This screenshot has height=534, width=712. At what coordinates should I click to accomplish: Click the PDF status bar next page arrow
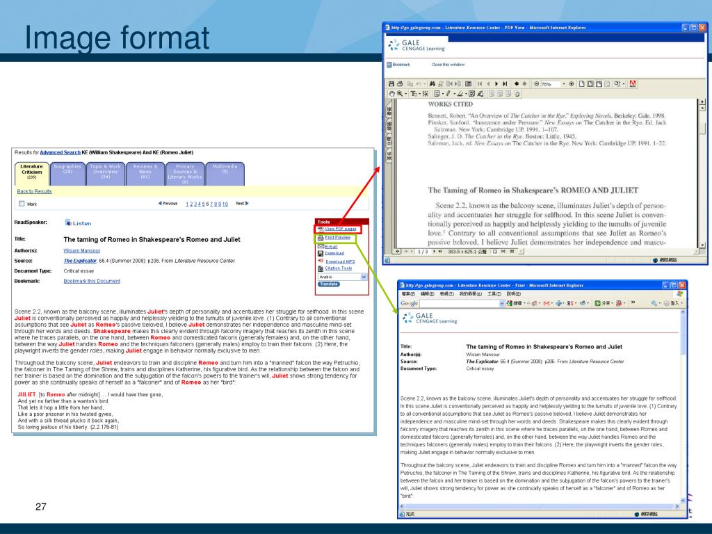(435, 251)
